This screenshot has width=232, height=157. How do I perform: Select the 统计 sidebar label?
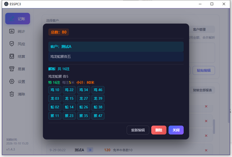pyautogui.click(x=21, y=31)
